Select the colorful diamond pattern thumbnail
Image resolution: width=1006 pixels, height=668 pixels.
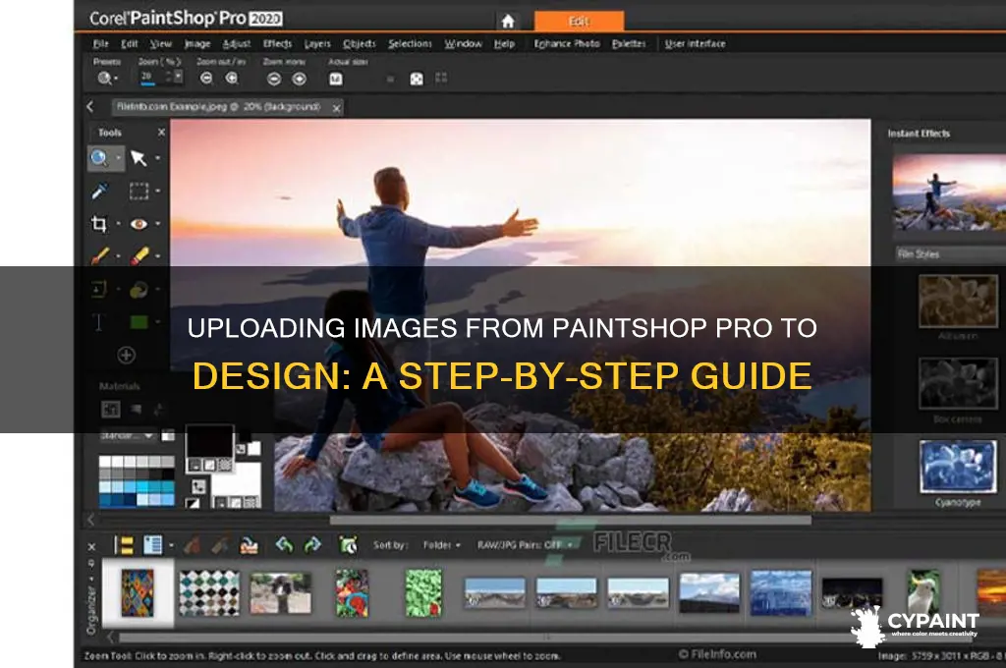coord(138,592)
